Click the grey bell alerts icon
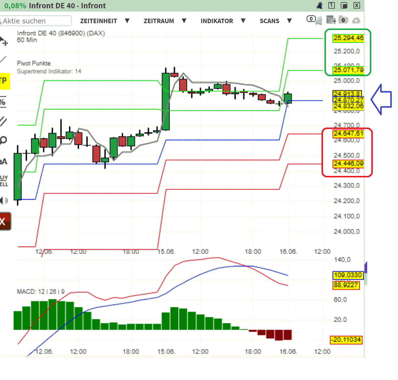 [x=319, y=21]
